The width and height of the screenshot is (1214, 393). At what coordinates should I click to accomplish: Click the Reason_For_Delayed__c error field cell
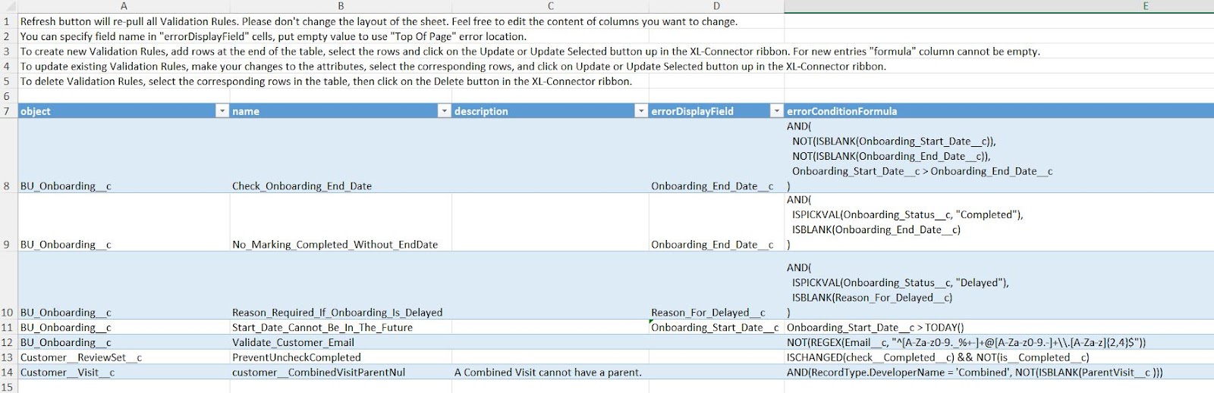(716, 285)
